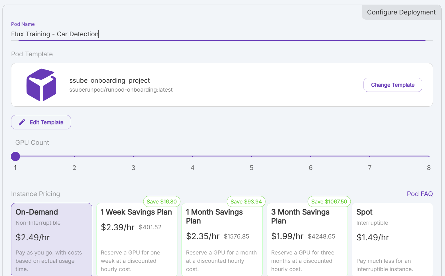445x276 pixels.
Task: Select the Configure Deployment tab
Action: point(401,12)
